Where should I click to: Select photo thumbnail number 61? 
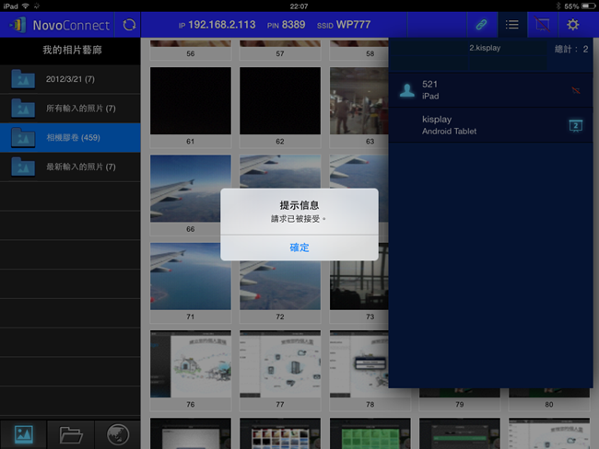pyautogui.click(x=190, y=100)
